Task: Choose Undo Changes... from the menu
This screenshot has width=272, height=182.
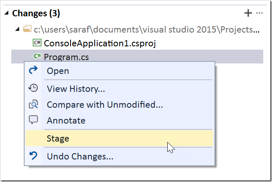Action: coord(80,157)
